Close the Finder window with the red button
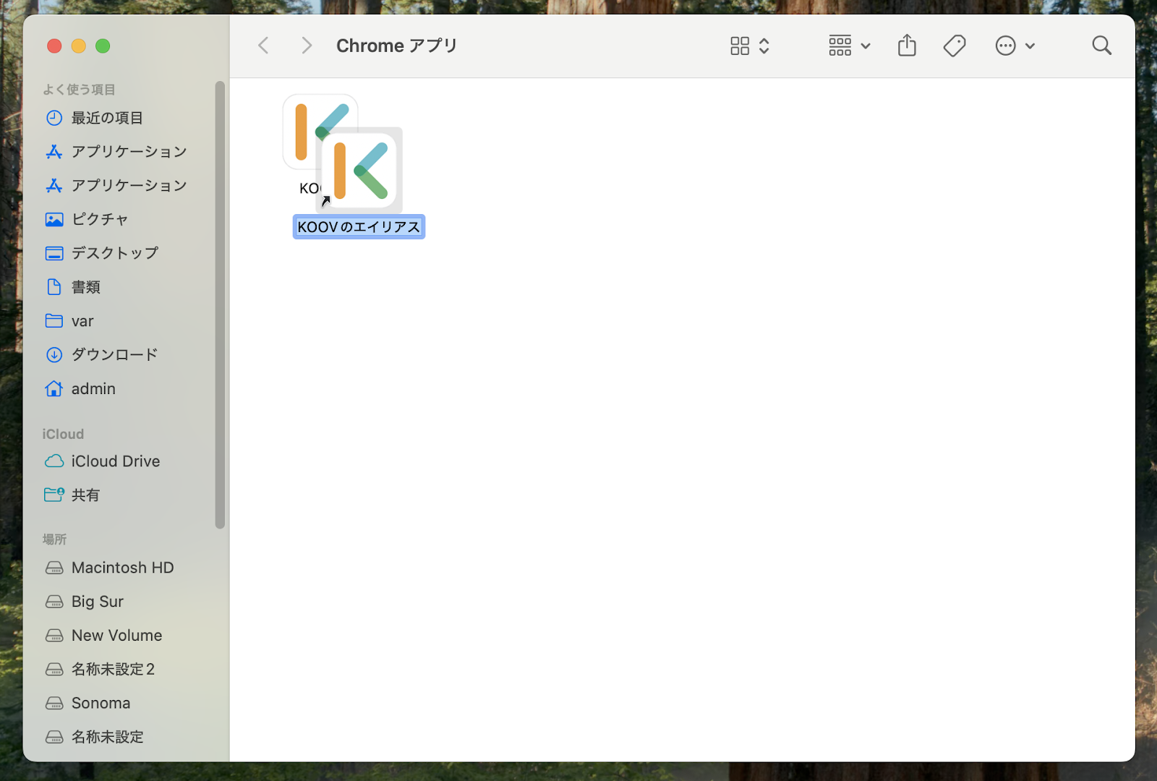 click(54, 46)
